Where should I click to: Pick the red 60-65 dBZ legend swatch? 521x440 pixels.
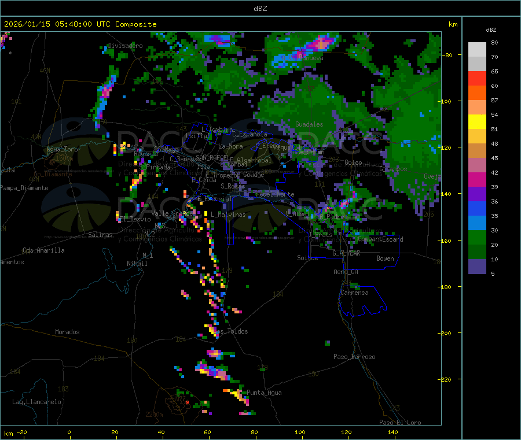[477, 78]
